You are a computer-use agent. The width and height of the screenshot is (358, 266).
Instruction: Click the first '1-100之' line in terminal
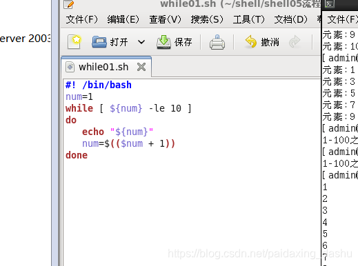click(x=340, y=140)
